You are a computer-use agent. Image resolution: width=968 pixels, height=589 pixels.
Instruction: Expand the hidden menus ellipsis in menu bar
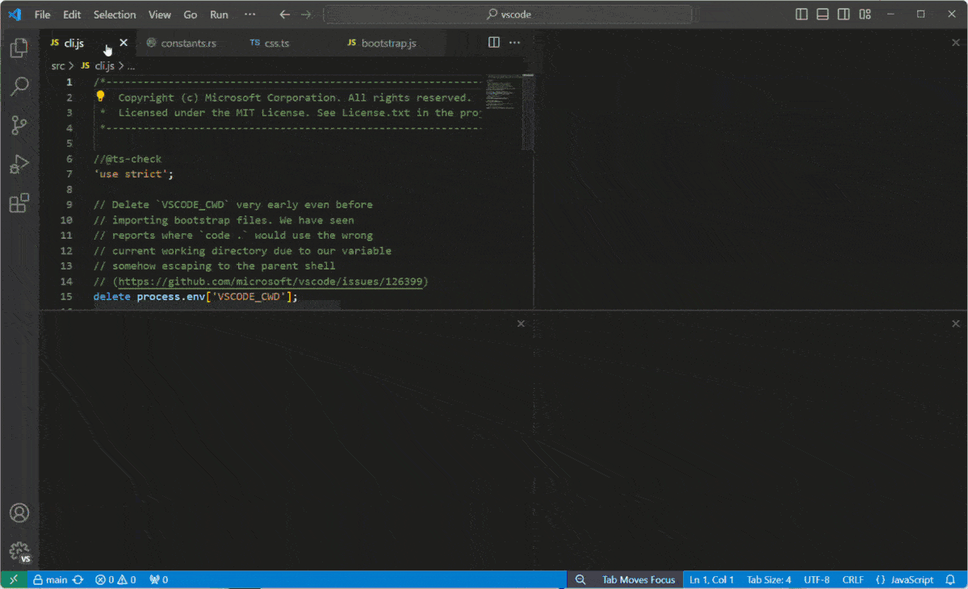pyautogui.click(x=249, y=15)
